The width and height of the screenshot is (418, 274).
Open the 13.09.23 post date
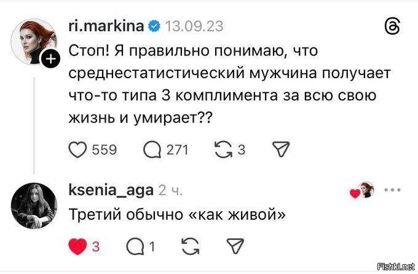pos(194,26)
